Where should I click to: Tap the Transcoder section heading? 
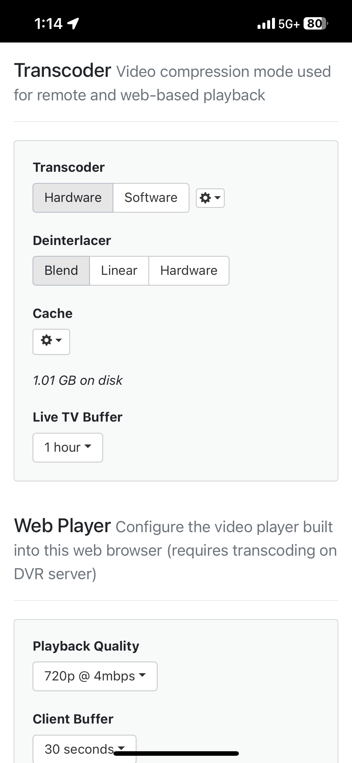[x=63, y=71]
